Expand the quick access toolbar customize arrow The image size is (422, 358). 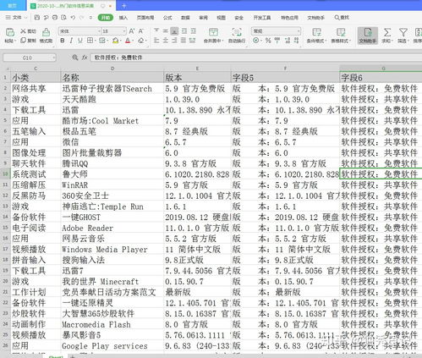pos(90,18)
